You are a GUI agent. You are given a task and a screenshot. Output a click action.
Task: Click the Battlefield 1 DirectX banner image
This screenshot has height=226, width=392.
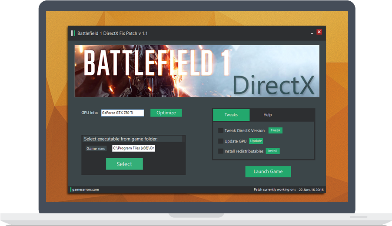[x=197, y=71]
